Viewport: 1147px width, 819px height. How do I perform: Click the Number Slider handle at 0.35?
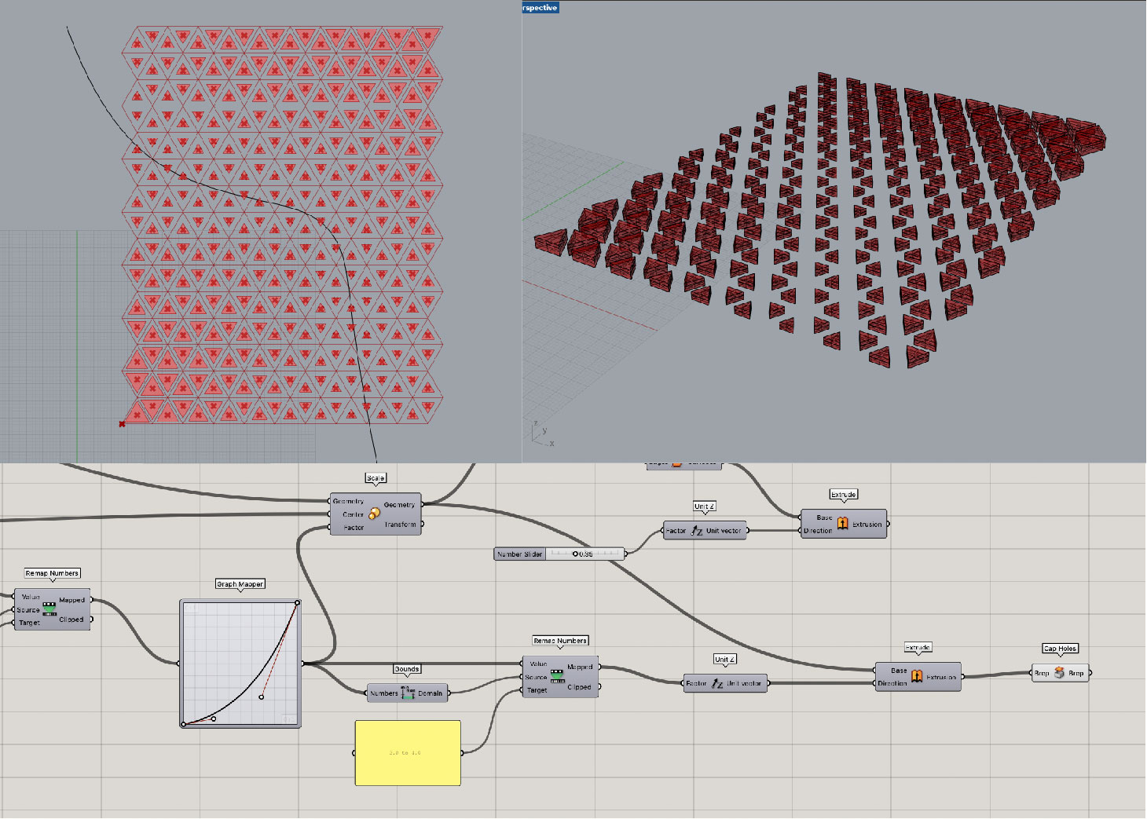coord(575,554)
